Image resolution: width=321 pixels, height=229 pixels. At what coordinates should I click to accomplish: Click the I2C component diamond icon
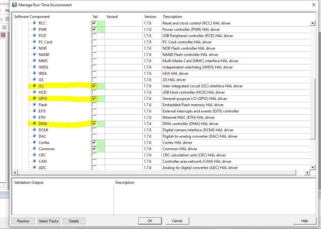(x=34, y=86)
